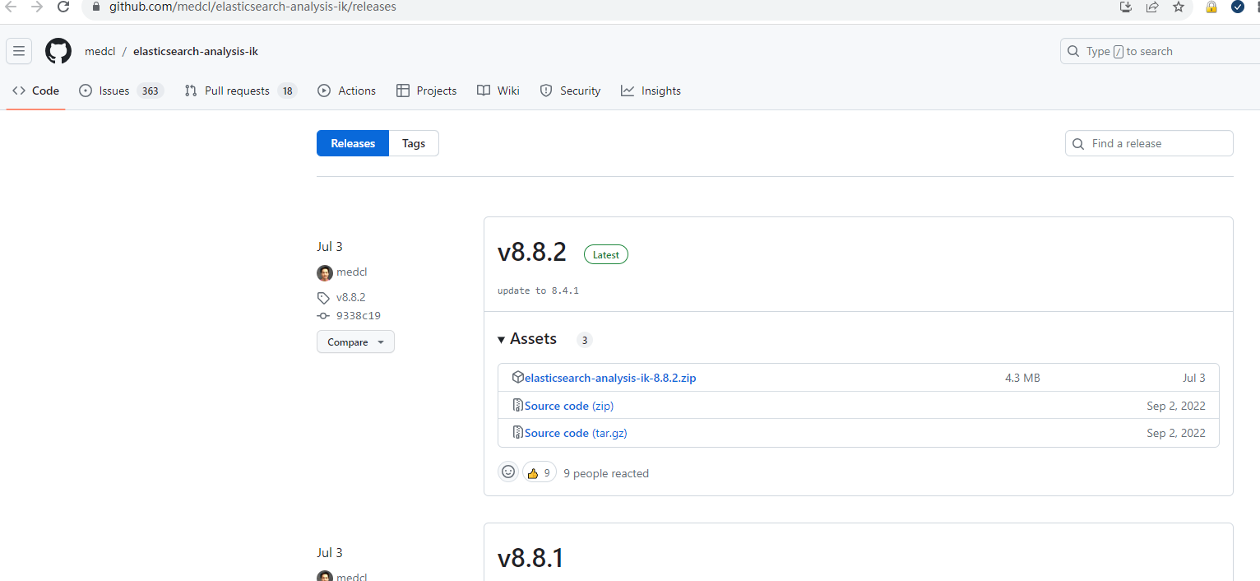Open the Issues tab

click(121, 91)
